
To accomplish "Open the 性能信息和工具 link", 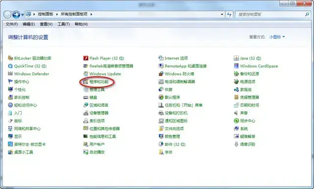I will pos(103,137).
